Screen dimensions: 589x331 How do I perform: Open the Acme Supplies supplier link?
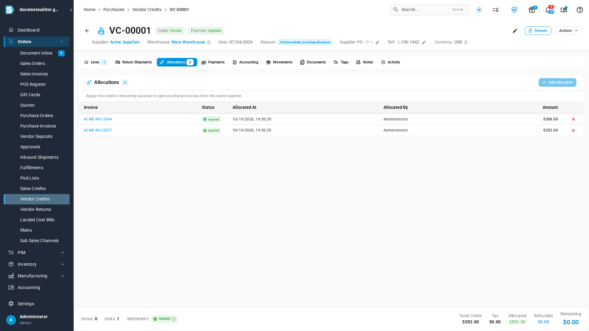pyautogui.click(x=125, y=42)
